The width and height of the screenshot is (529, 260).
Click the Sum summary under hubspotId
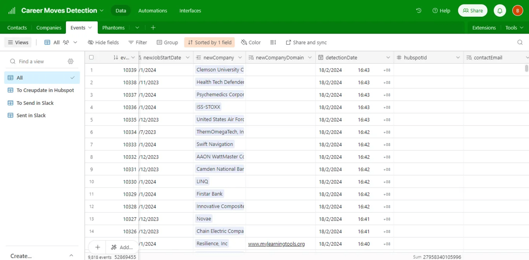[437, 257]
